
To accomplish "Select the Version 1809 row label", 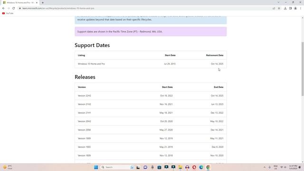I will click(x=84, y=155).
